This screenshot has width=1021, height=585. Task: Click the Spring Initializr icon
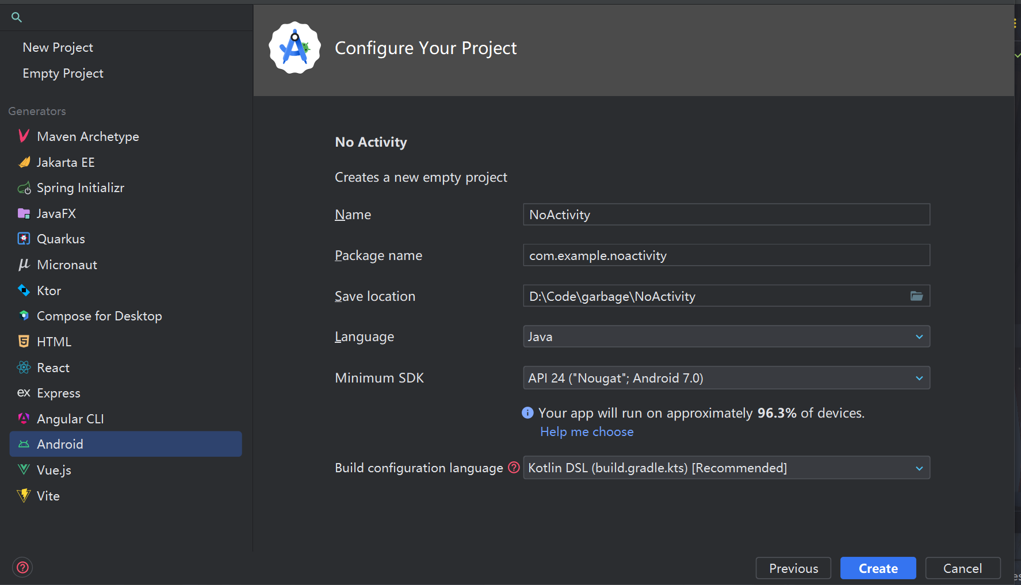24,188
